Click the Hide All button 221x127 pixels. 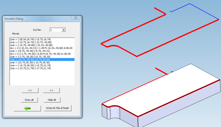[x=52, y=100]
